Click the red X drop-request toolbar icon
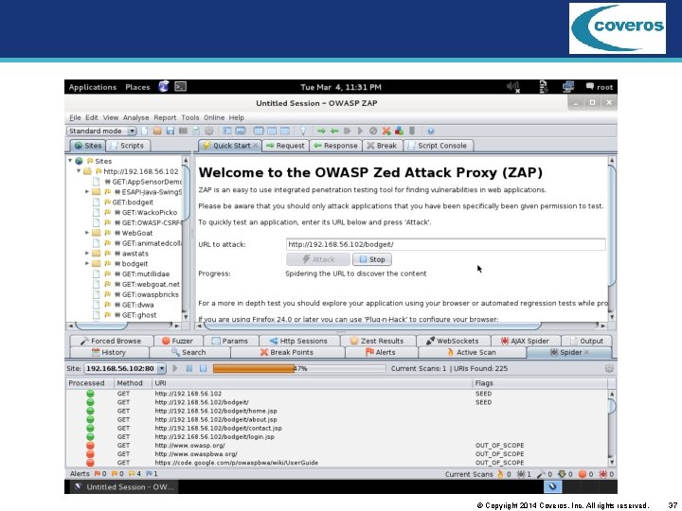 (386, 131)
